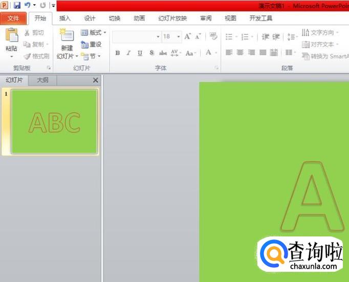Open Customize Quick Access Toolbar arrow
The image size is (349, 282).
53,5
